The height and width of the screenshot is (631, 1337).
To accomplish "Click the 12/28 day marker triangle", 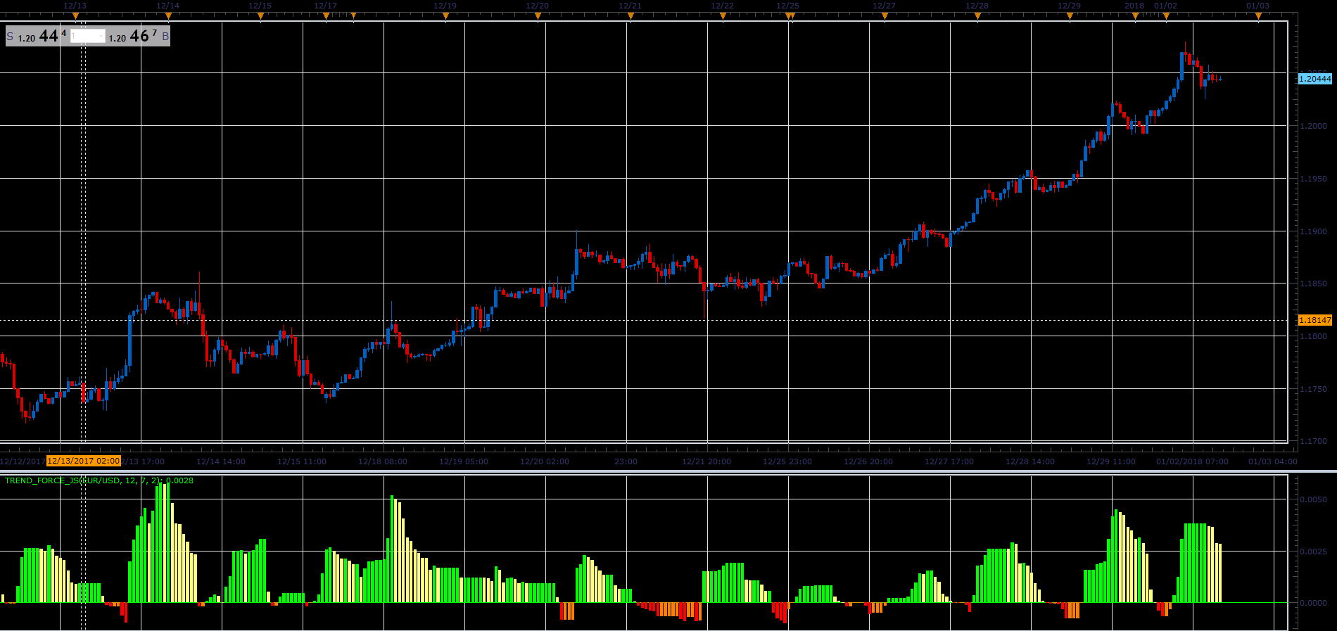I will [977, 16].
